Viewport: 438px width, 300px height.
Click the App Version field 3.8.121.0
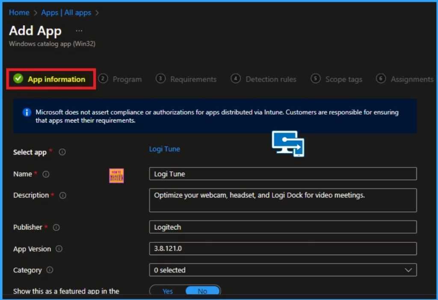pos(283,248)
